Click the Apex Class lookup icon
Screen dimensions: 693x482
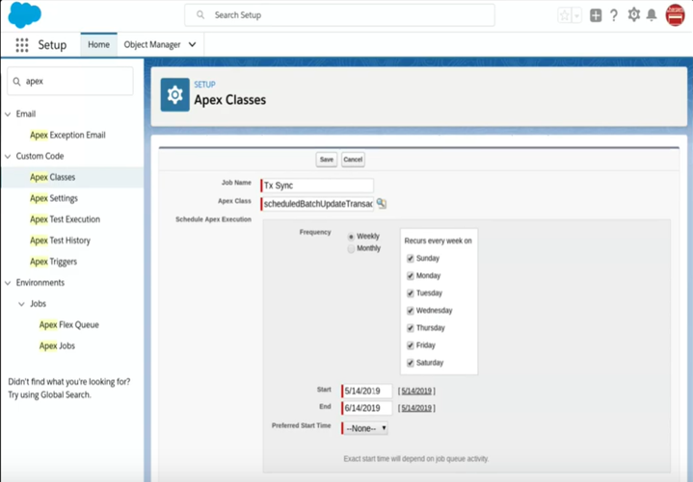pyautogui.click(x=382, y=203)
